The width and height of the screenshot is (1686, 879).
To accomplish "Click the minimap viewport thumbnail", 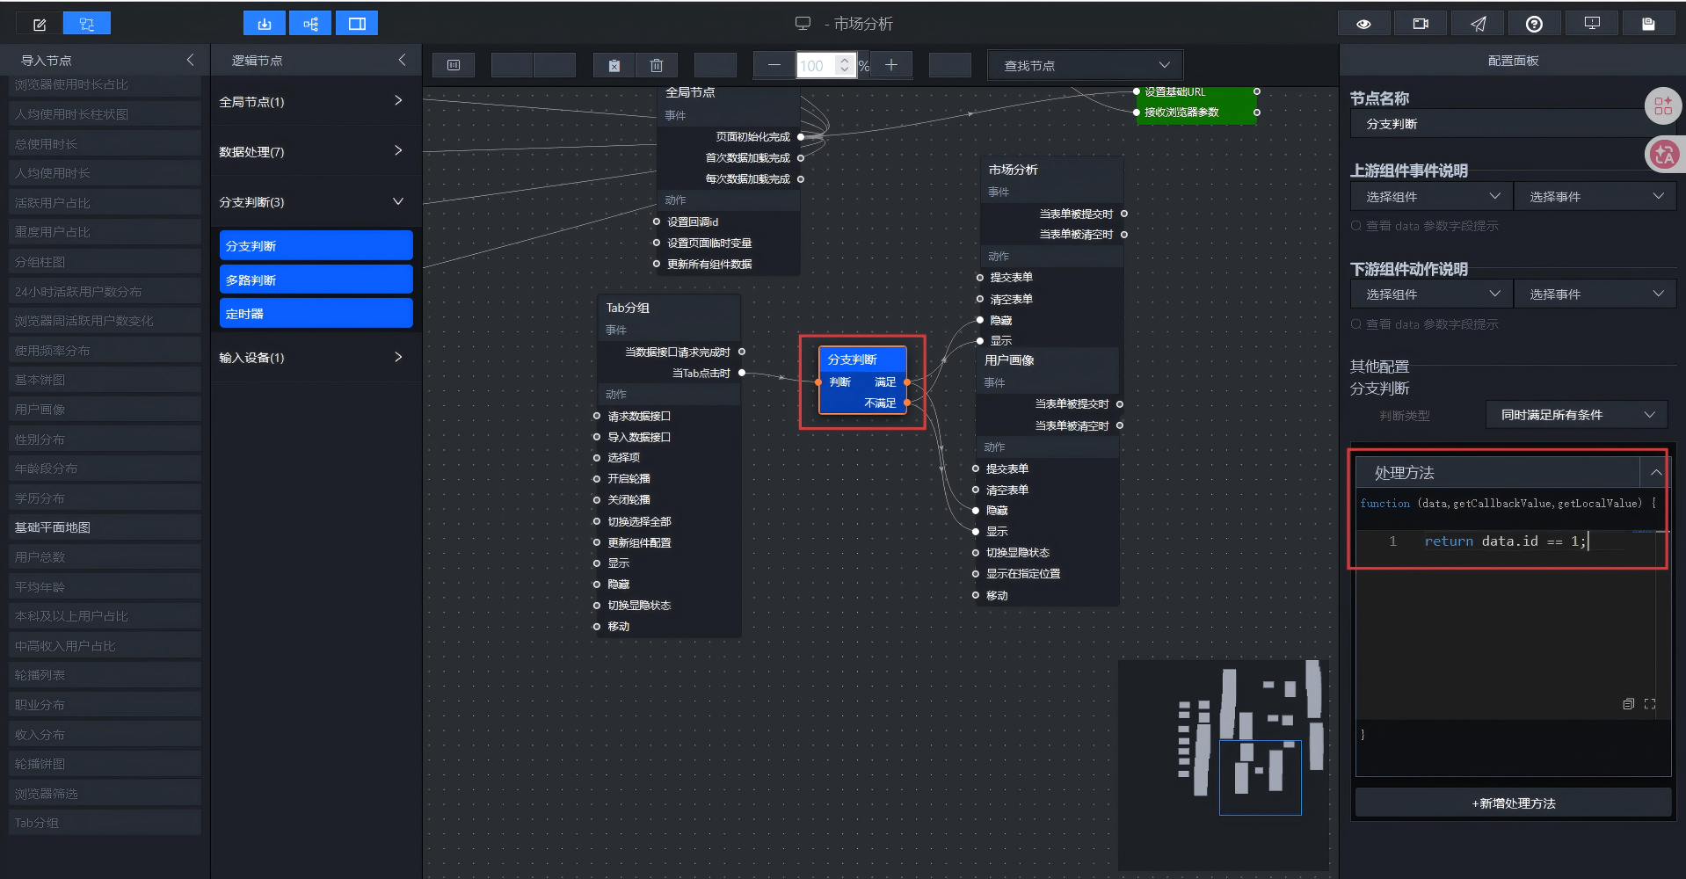I will coord(1260,777).
